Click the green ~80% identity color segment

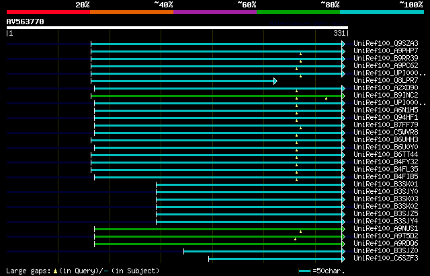(x=298, y=12)
